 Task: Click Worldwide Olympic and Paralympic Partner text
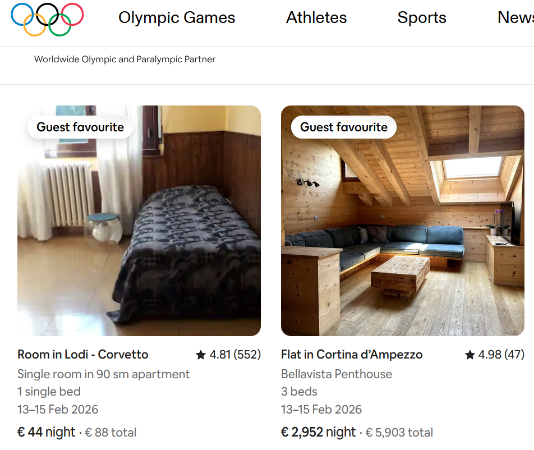[125, 59]
